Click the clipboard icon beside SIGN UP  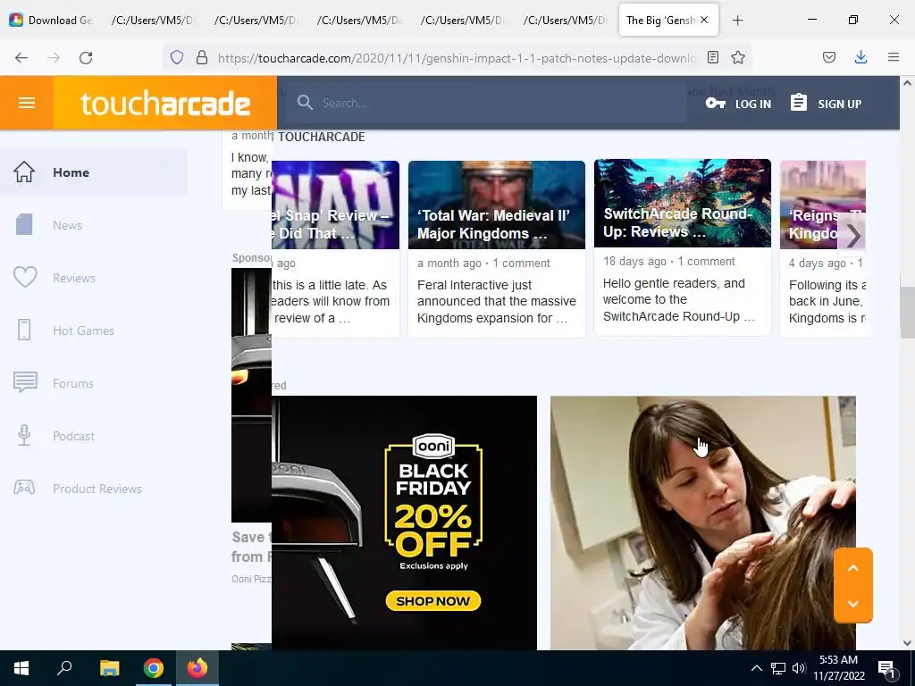click(x=799, y=103)
